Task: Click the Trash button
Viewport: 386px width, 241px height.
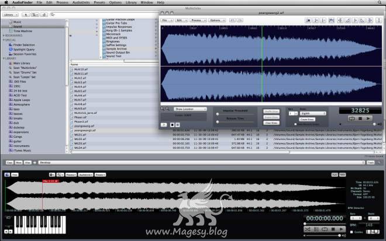Action: point(370,162)
